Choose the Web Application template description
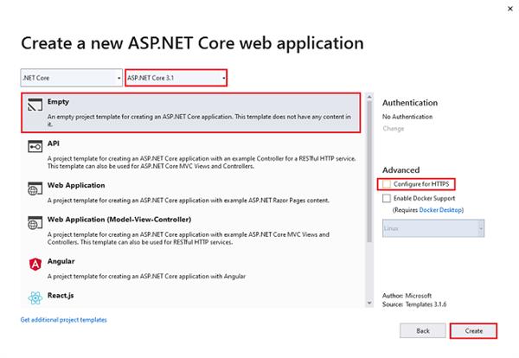This screenshot has width=519, height=358. tap(190, 198)
